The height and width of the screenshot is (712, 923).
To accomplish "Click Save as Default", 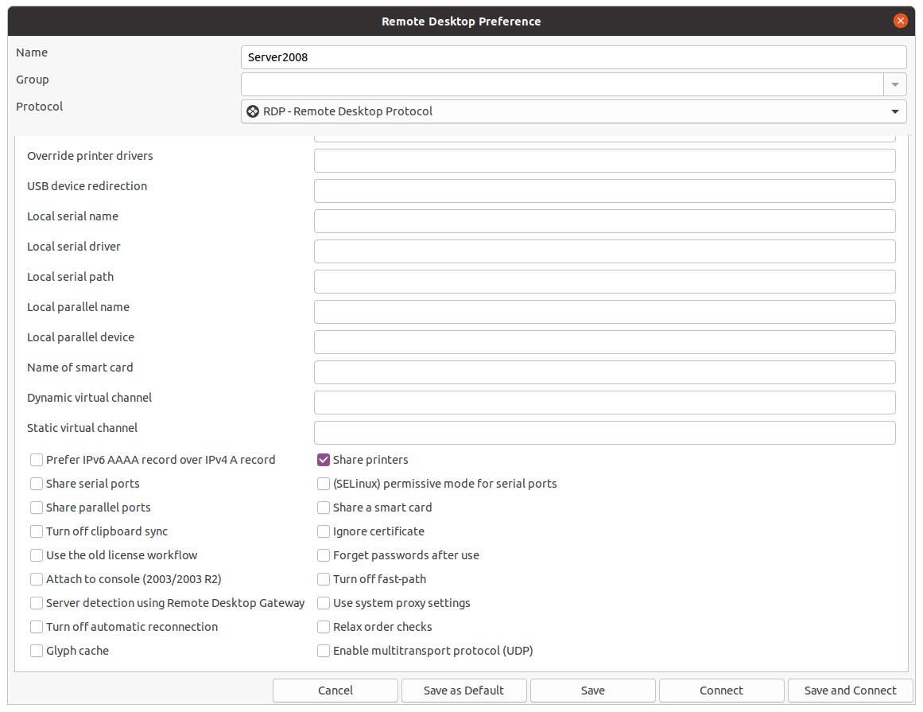I will 463,691.
